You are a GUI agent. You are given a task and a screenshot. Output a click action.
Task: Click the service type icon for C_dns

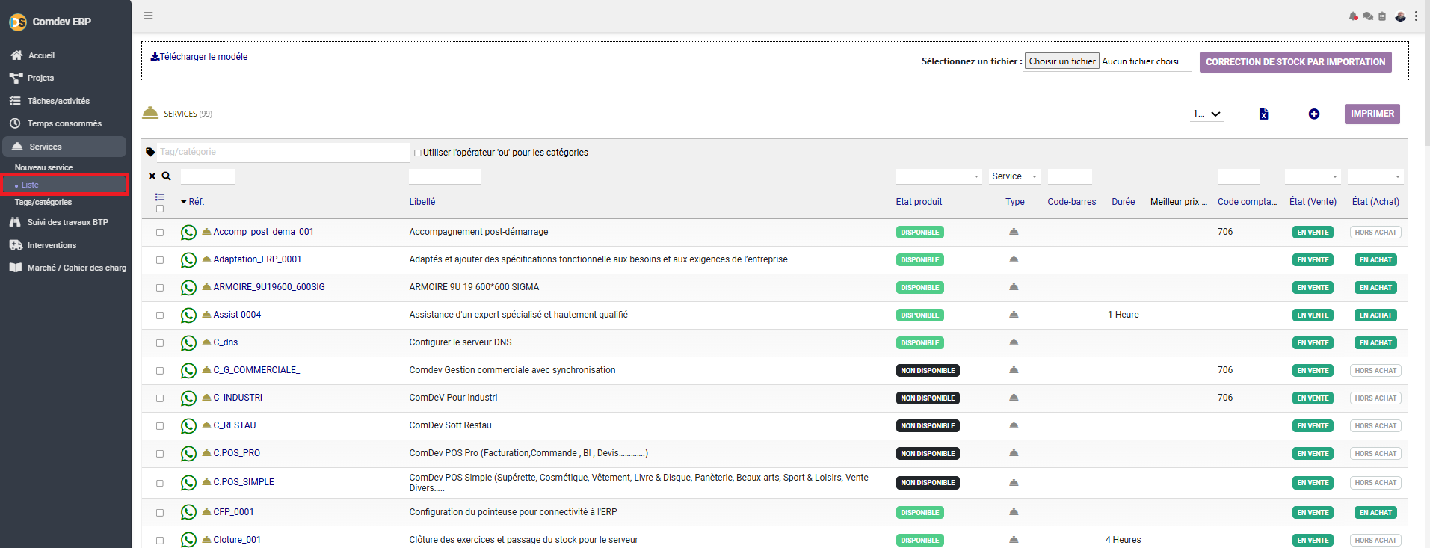(1014, 342)
